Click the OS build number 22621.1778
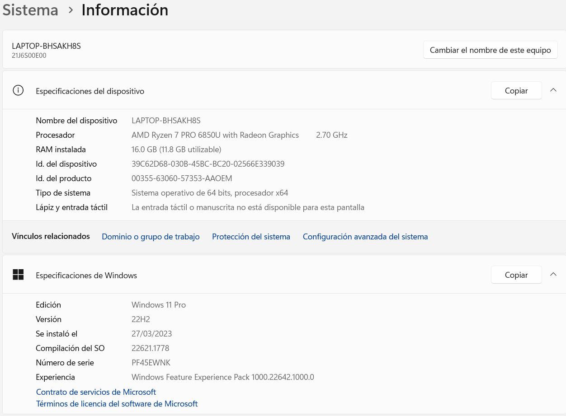 point(150,348)
